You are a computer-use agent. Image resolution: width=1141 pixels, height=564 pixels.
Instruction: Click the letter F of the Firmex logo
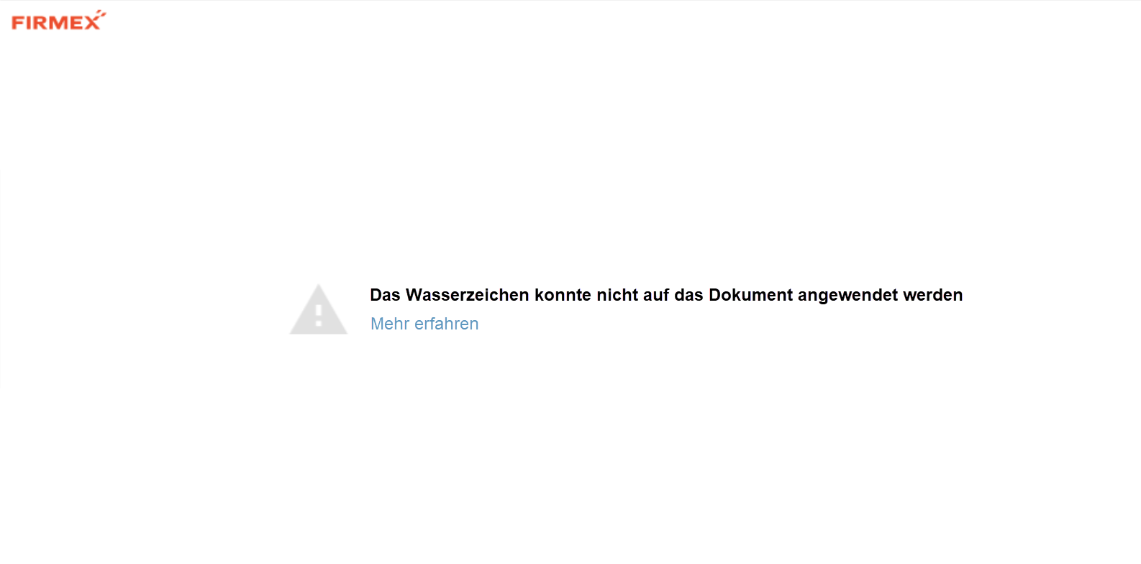point(17,23)
